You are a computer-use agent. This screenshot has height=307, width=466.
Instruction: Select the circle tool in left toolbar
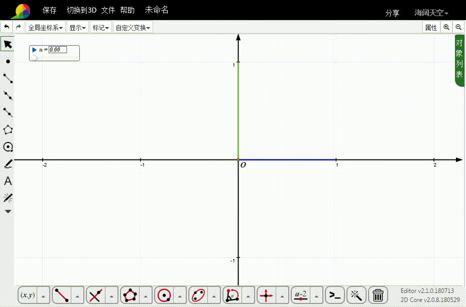point(8,146)
